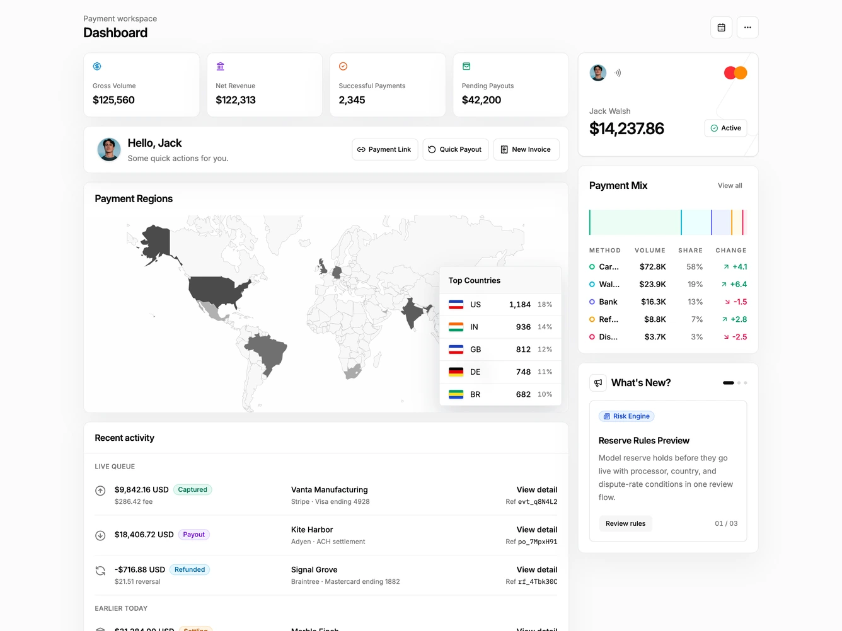This screenshot has height=631, width=842.
Task: Click the cyan Wallets segment in mix bar
Action: click(696, 223)
